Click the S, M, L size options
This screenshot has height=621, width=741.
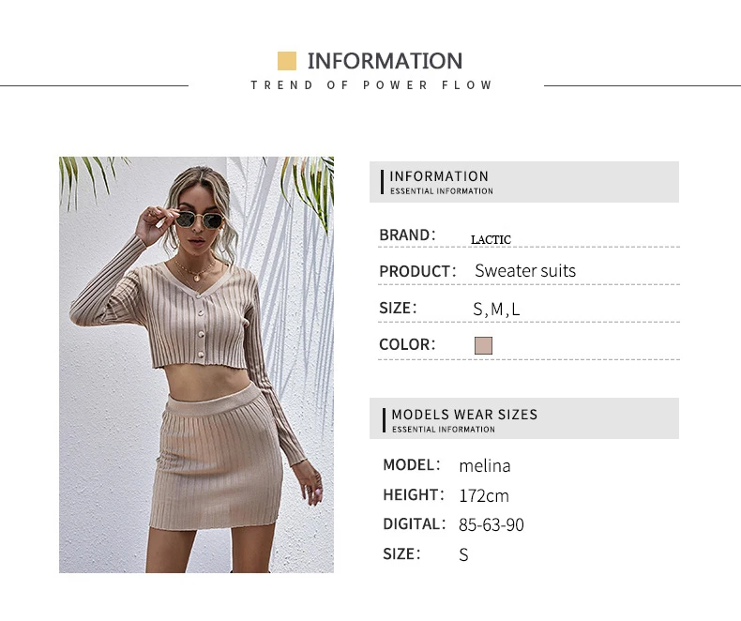pyautogui.click(x=496, y=309)
